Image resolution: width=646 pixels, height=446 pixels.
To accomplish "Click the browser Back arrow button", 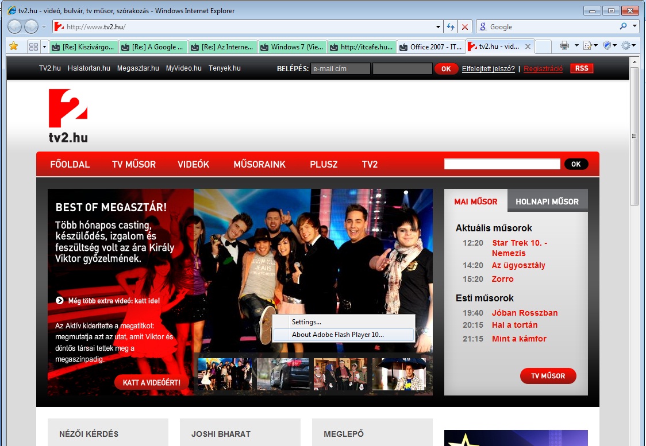I will coord(14,27).
